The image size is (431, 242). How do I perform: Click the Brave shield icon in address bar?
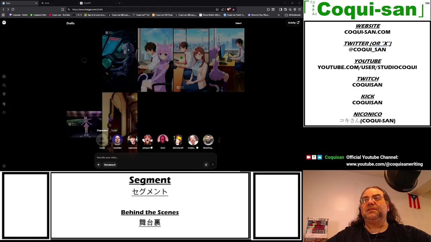pyautogui.click(x=229, y=9)
